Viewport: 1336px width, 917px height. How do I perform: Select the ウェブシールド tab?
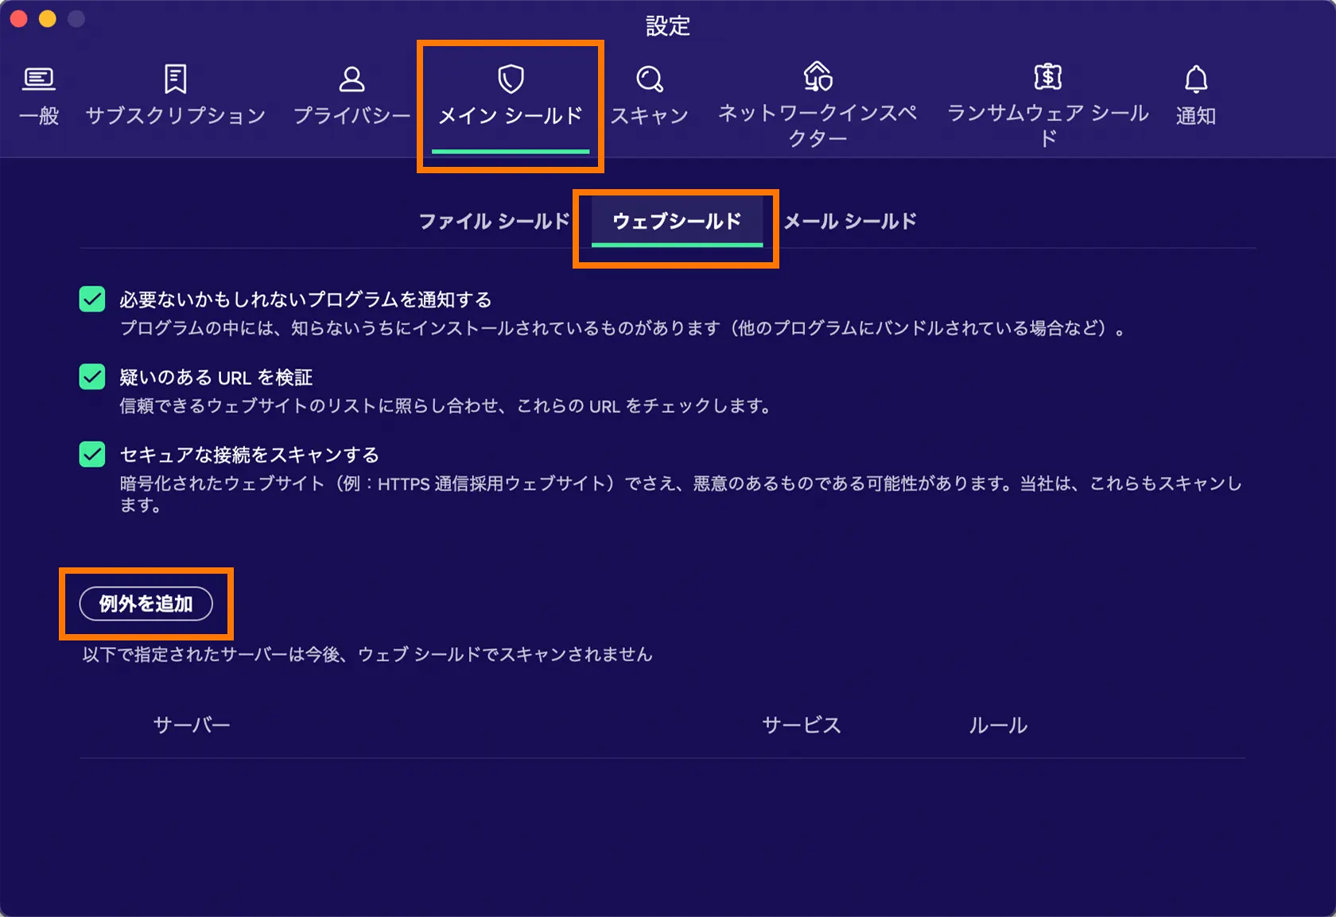tap(677, 221)
